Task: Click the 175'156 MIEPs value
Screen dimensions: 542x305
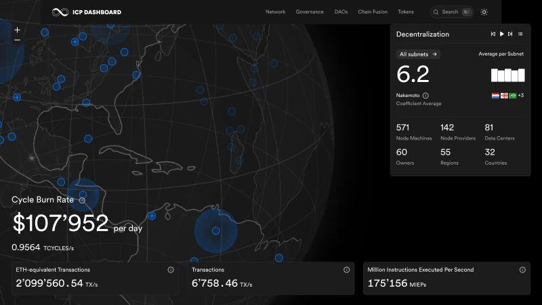Action: pyautogui.click(x=397, y=283)
